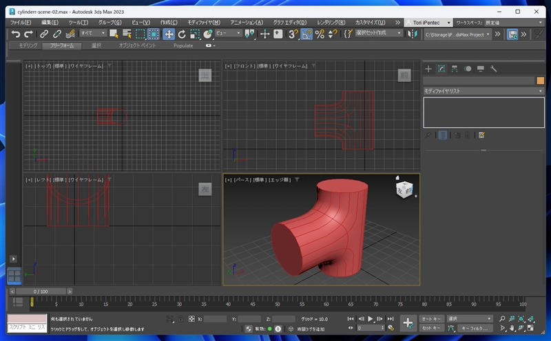The image size is (551, 341).
Task: Open the reference coordinate system dropdown
Action: (229, 33)
